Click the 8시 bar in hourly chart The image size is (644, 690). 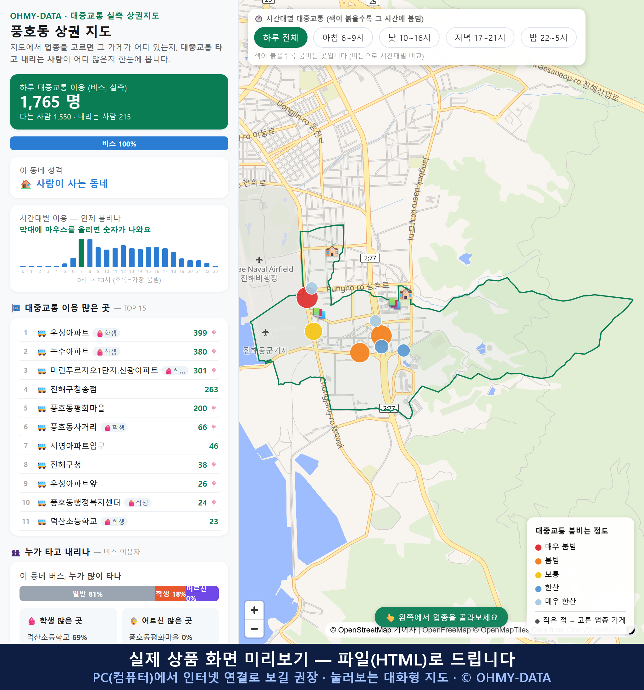[x=90, y=253]
